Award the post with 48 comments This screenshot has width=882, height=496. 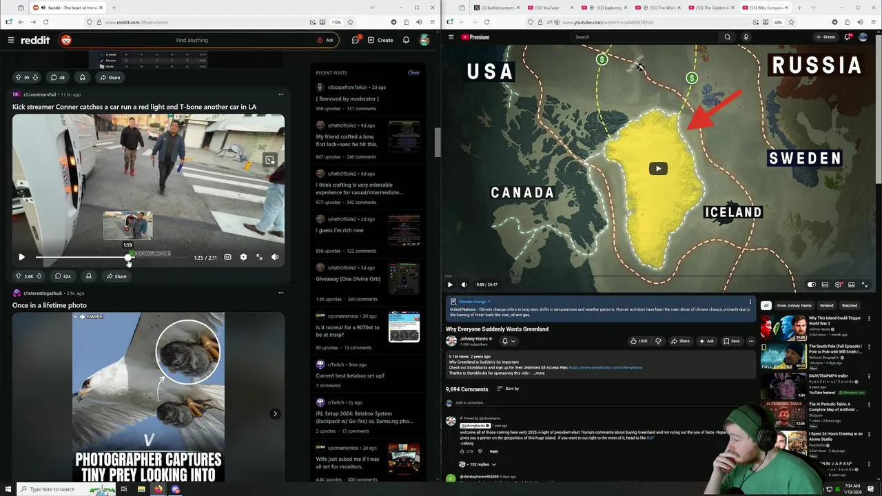coord(82,77)
